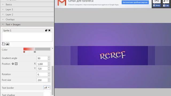Click the Gmail для бизнеса ad title
This screenshot has width=171, height=96.
[81, 1]
